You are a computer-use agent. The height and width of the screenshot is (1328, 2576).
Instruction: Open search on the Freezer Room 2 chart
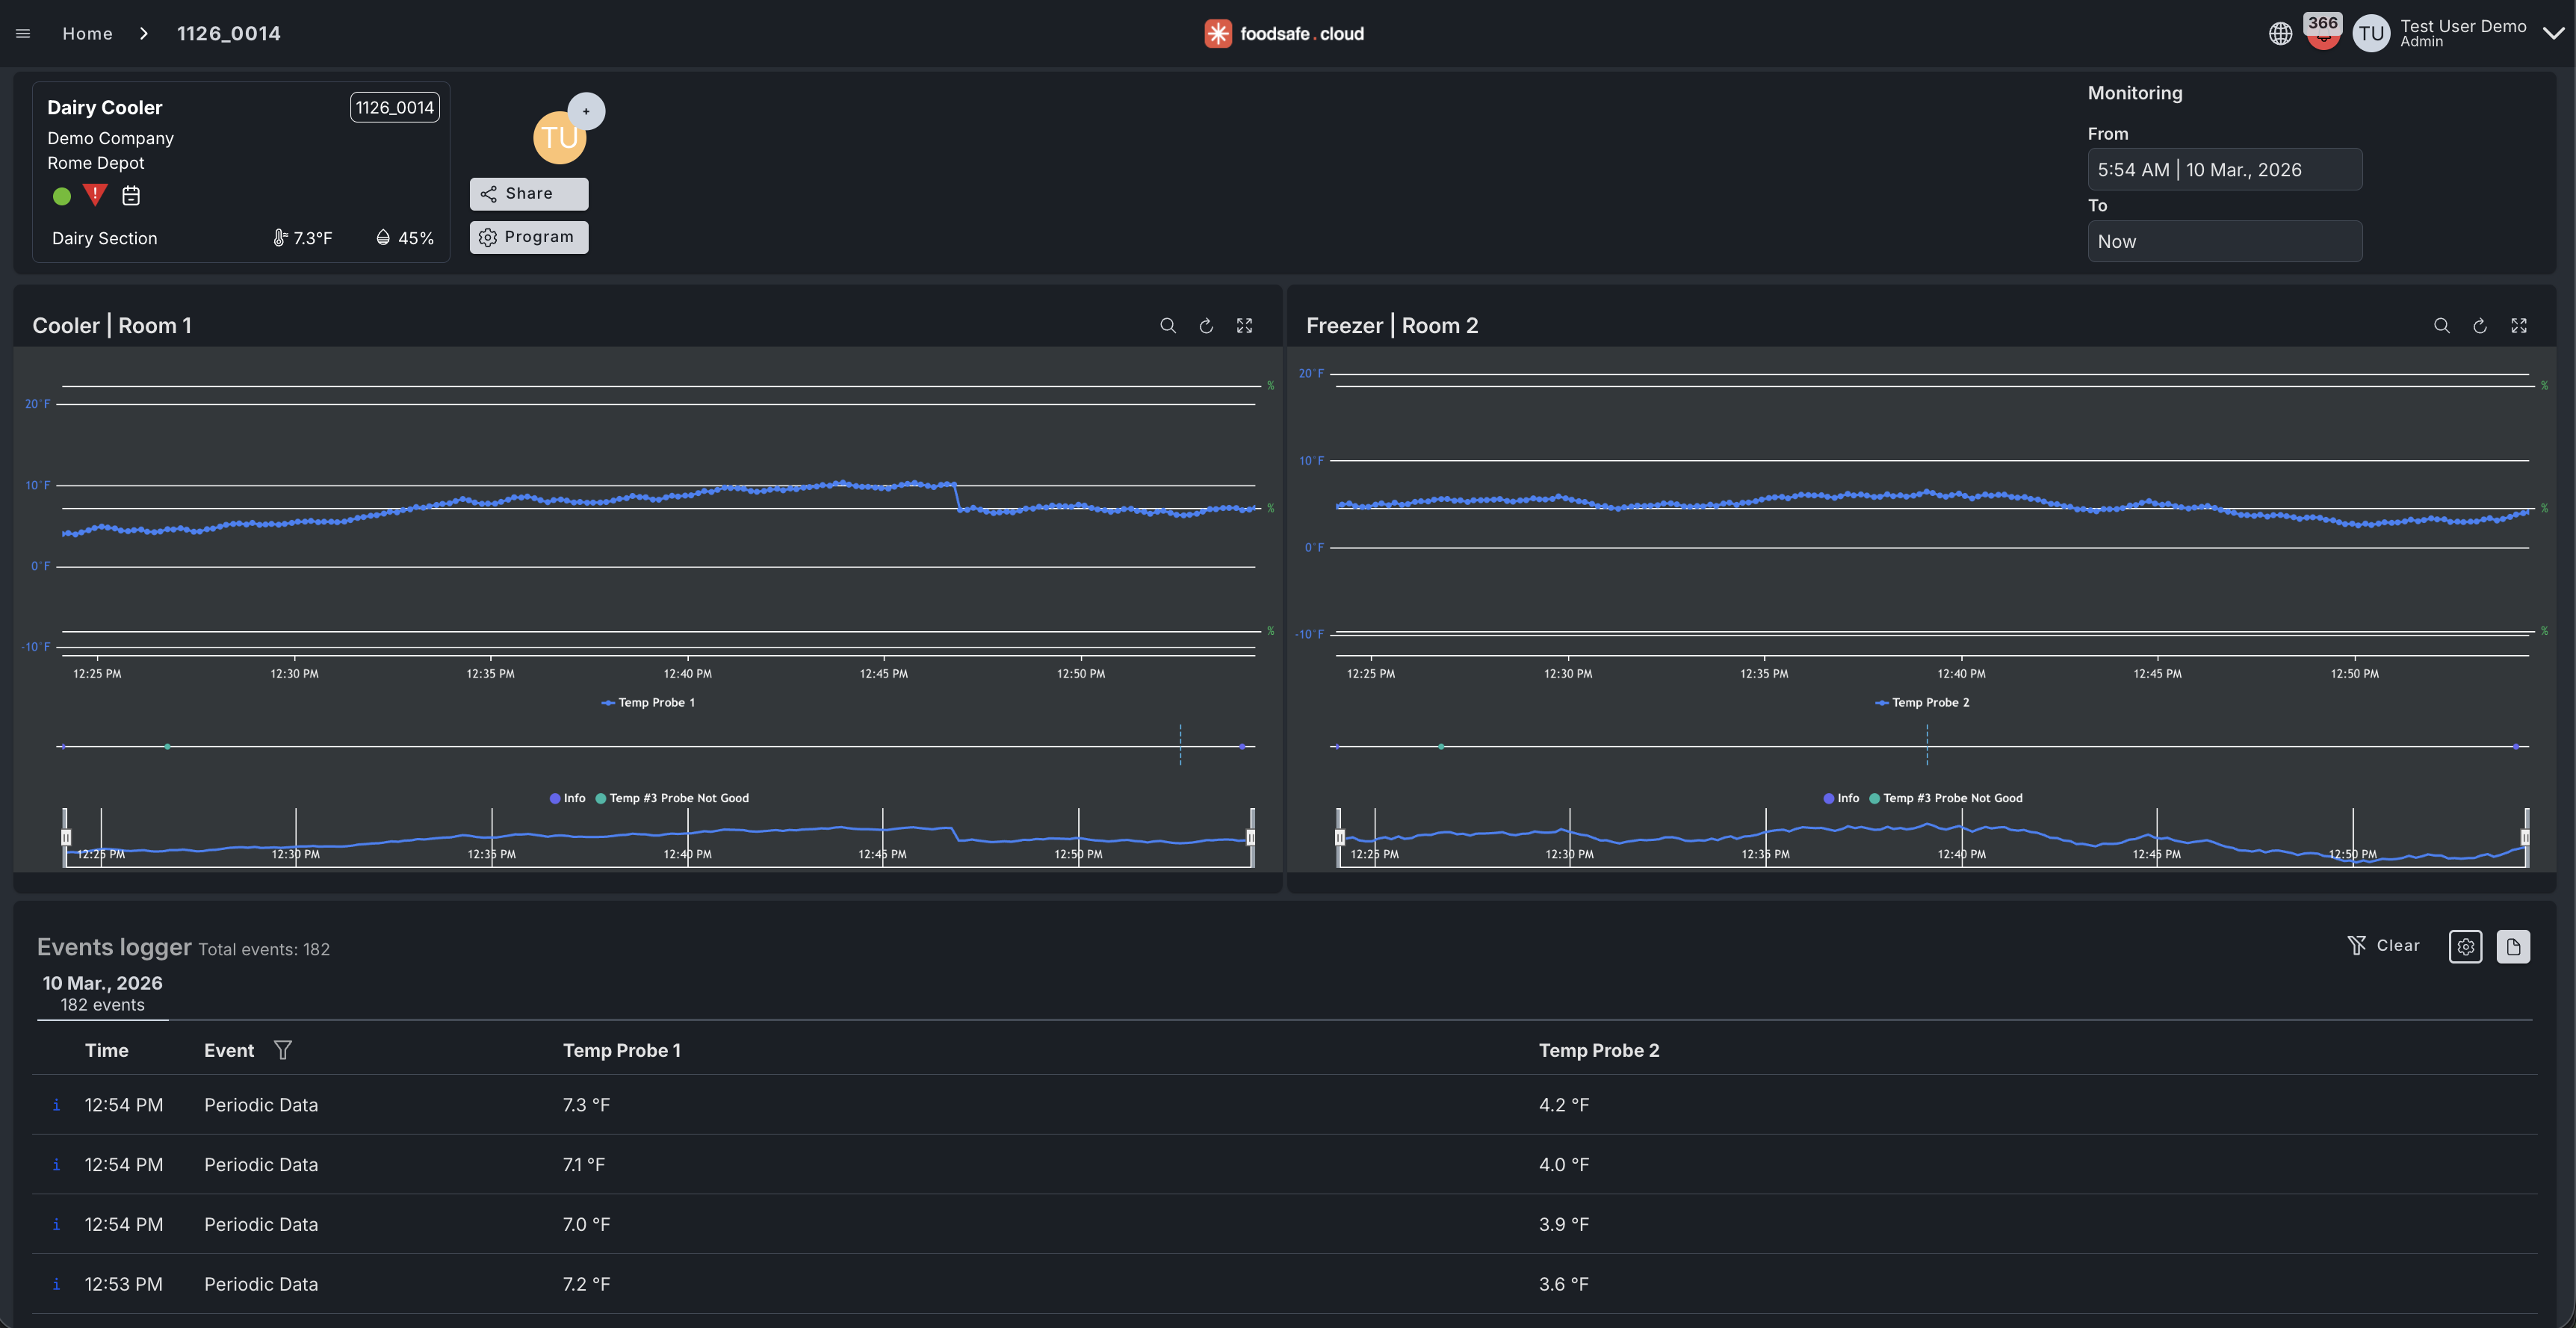click(x=2442, y=325)
